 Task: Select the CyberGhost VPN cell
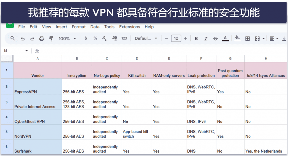38,117
